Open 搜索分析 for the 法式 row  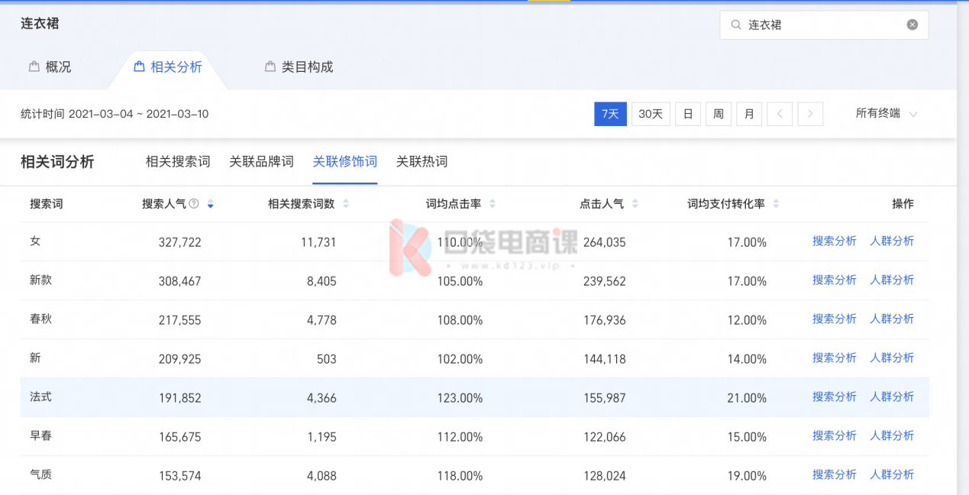pyautogui.click(x=835, y=397)
